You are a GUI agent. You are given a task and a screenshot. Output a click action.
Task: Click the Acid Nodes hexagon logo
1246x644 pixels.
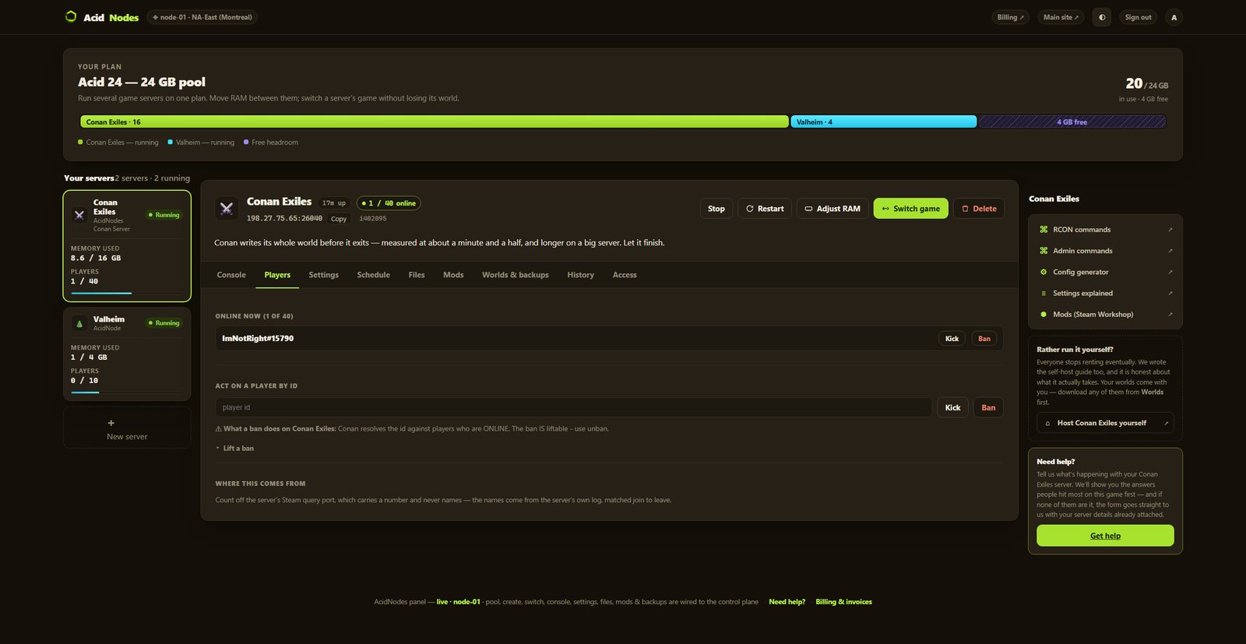click(x=71, y=16)
